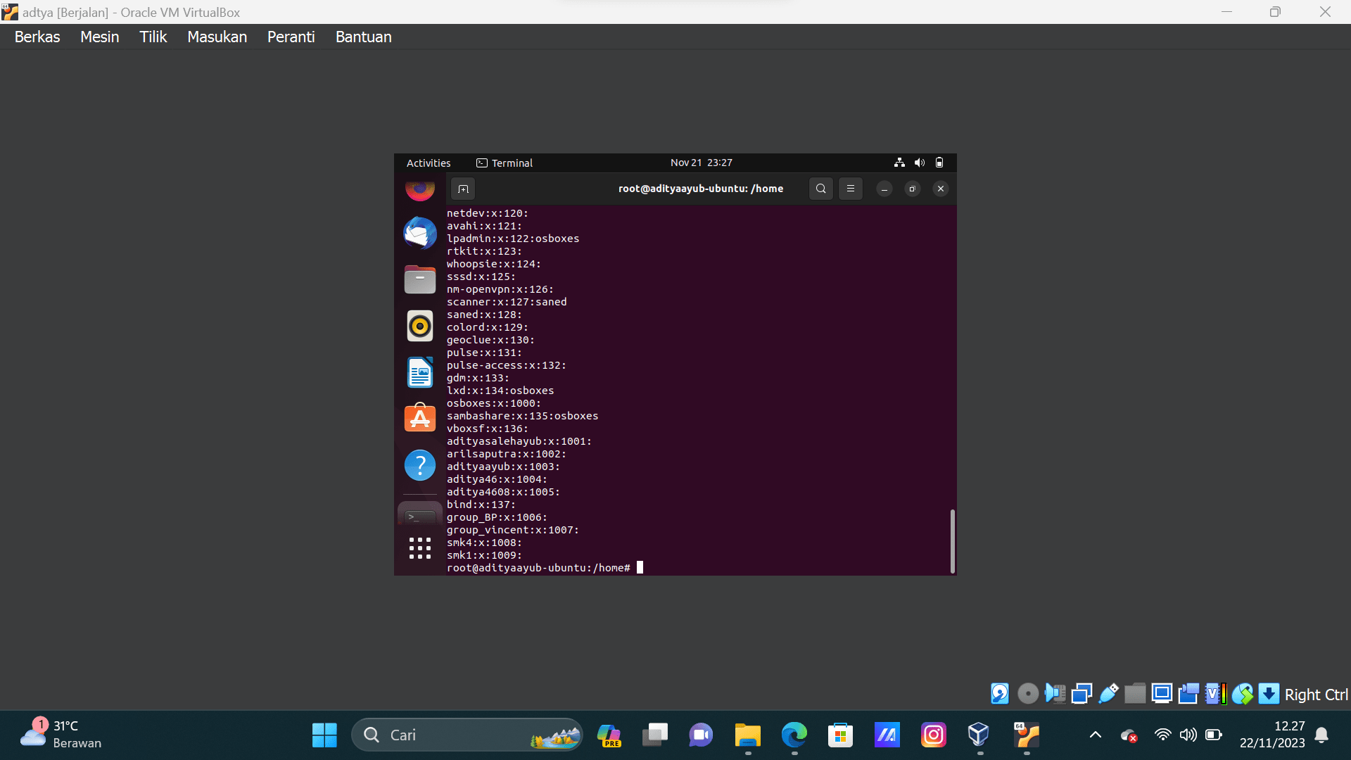Screen dimensions: 1351x760
Task: Click VirtualBox icon on Windows taskbar
Action: (x=979, y=735)
